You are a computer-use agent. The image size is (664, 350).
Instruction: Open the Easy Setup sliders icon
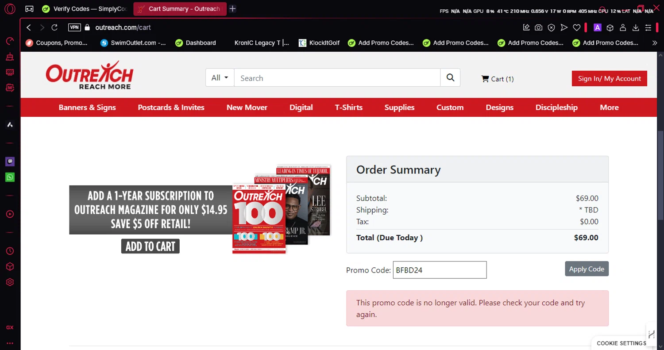pyautogui.click(x=648, y=27)
